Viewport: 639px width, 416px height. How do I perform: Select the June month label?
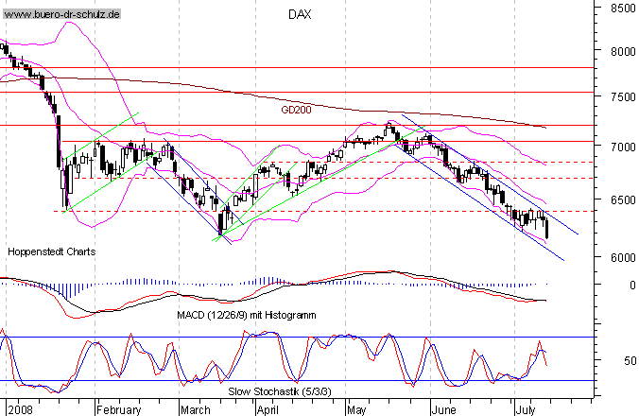tap(443, 409)
